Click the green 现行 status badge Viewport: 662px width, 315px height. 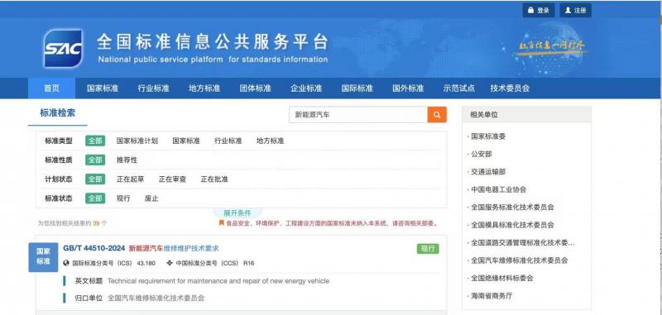pos(428,249)
